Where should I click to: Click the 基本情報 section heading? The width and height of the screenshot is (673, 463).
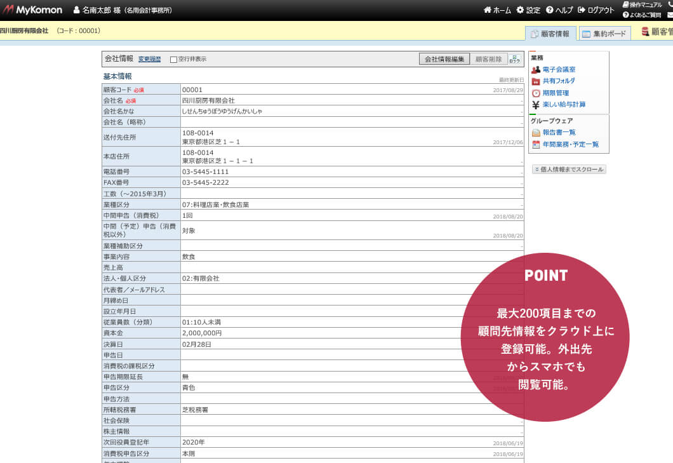pyautogui.click(x=117, y=76)
